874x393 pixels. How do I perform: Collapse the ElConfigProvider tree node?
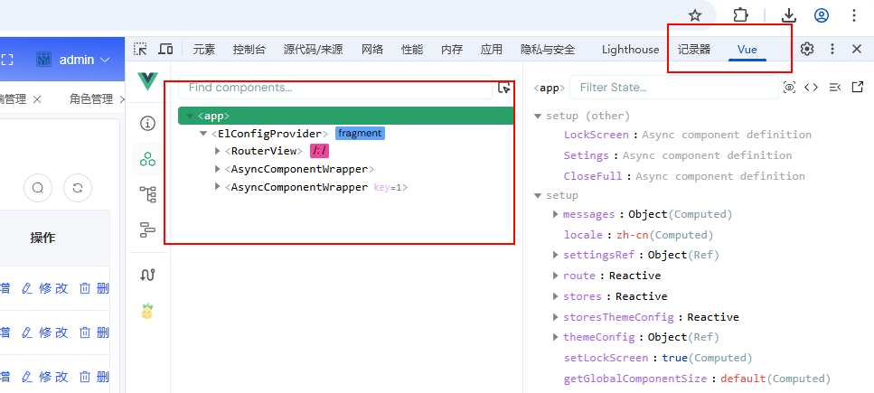(x=202, y=134)
